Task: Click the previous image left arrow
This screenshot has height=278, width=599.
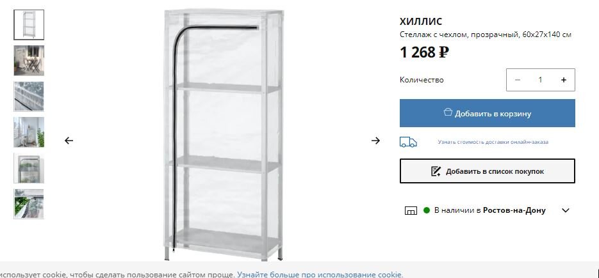Action: click(x=69, y=141)
